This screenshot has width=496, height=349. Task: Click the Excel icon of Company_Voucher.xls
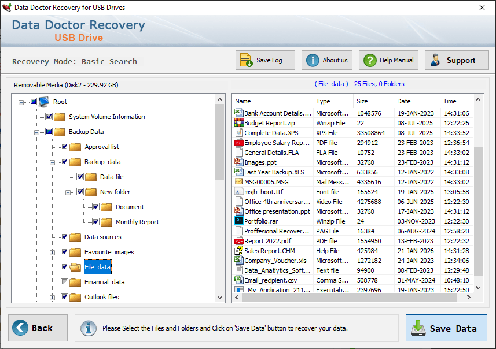pos(238,260)
